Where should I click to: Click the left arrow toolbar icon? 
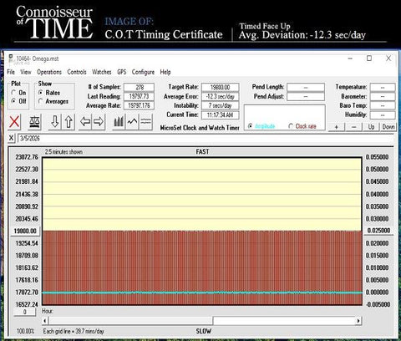pyautogui.click(x=85, y=122)
